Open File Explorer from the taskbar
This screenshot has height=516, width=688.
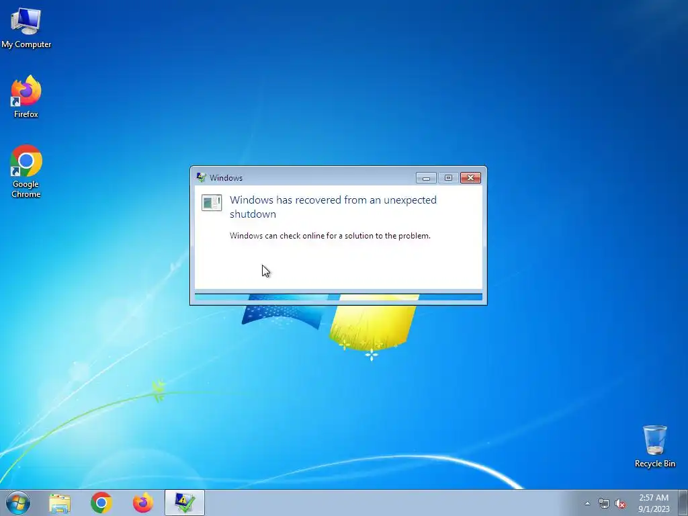60,503
